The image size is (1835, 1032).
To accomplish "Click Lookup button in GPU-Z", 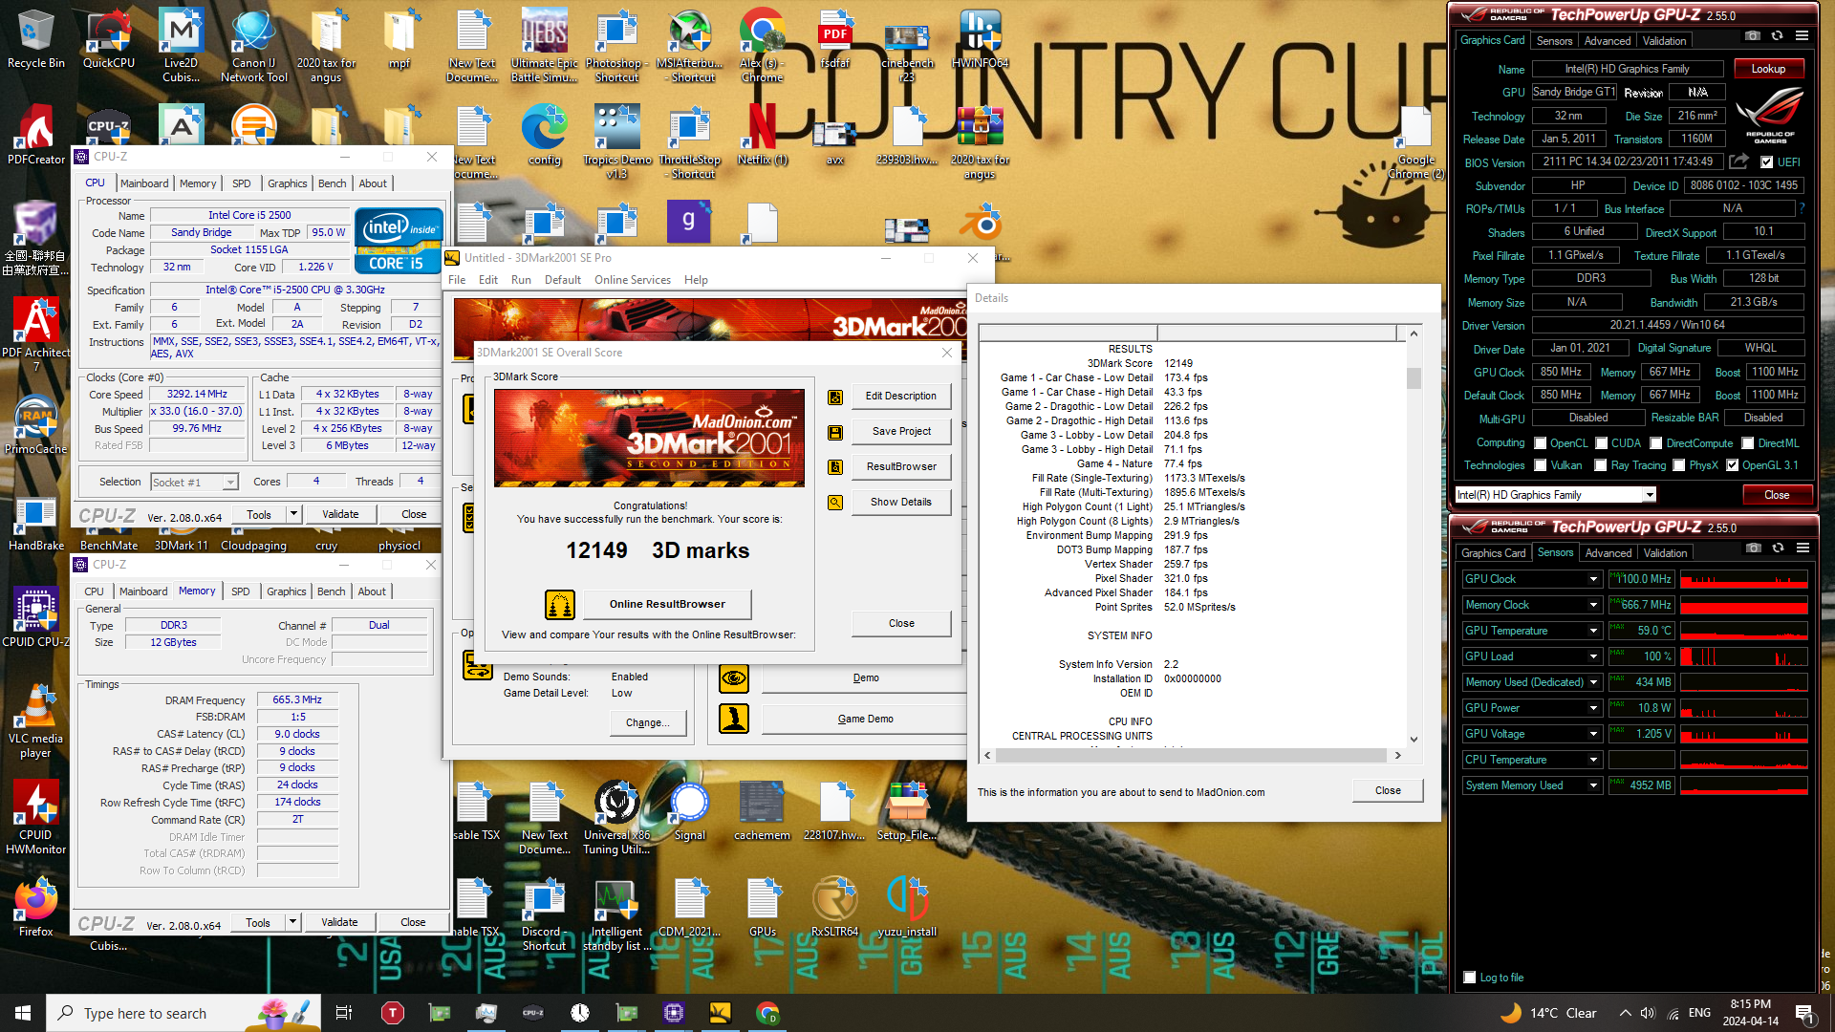I will coord(1768,69).
